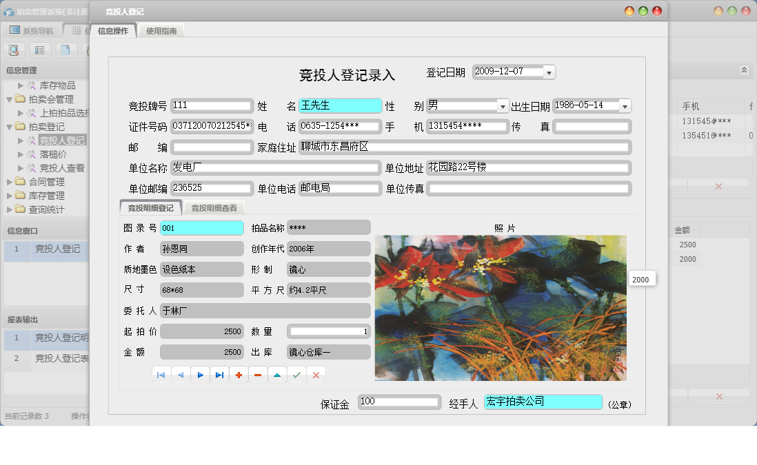The width and height of the screenshot is (757, 465).
Task: Switch to the 竞投明细查看 tab
Action: point(214,207)
